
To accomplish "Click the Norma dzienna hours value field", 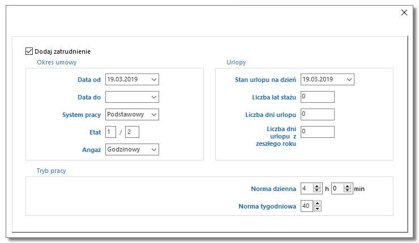I will coord(307,189).
